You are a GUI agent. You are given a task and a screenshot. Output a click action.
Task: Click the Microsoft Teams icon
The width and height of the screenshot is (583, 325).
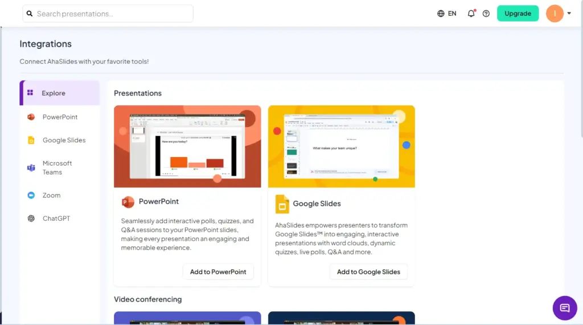coord(31,168)
